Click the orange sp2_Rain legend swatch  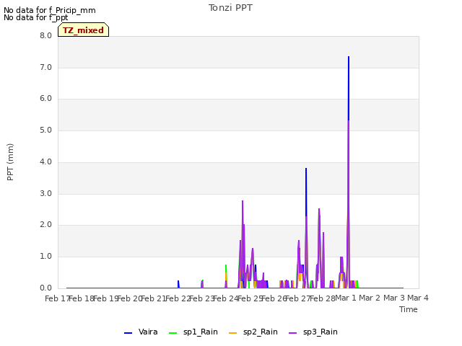(x=232, y=333)
